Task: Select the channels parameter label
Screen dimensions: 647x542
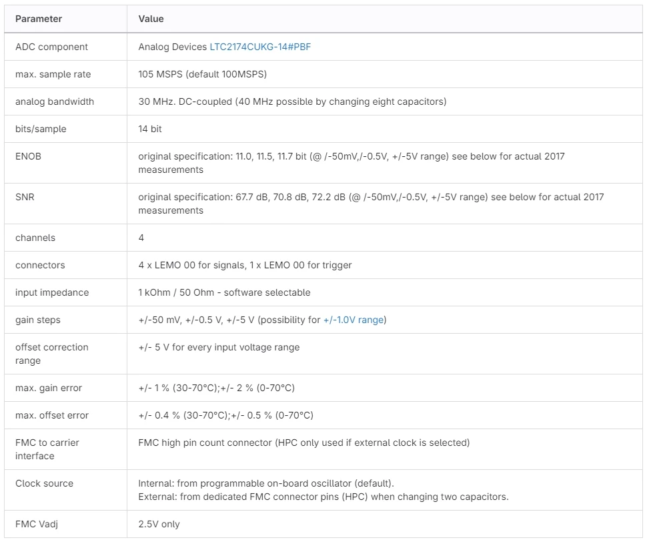Action: click(35, 238)
